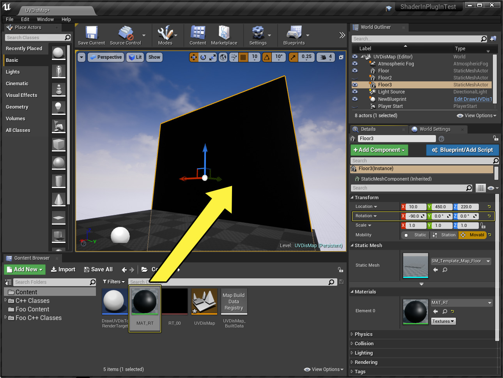The image size is (503, 378).
Task: Click the Edit DrawUVDisT blueprint link
Action: click(x=473, y=99)
